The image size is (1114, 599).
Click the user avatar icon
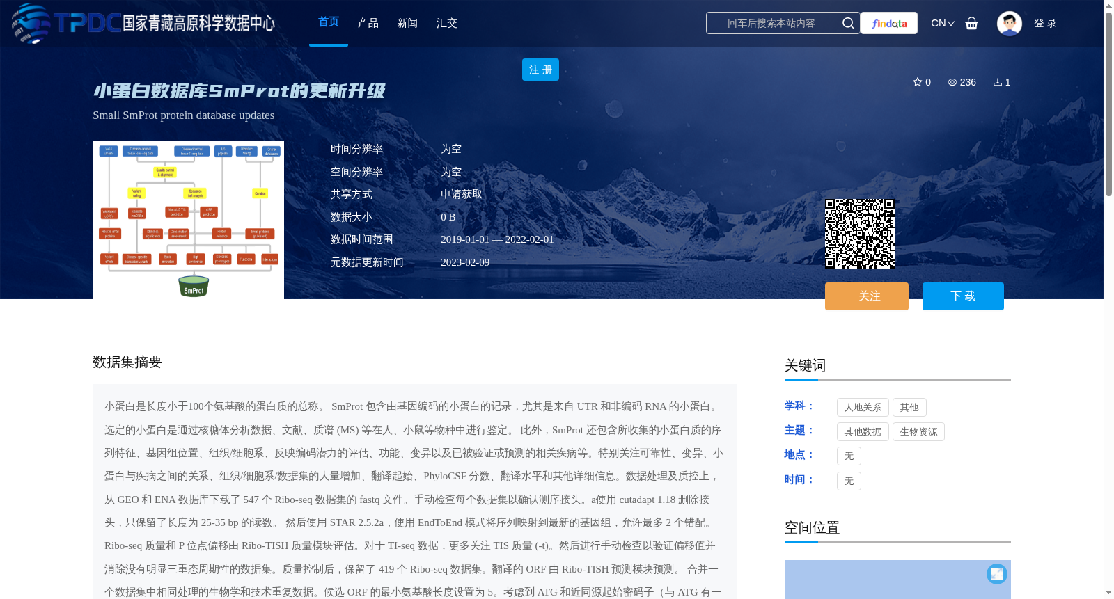click(1009, 23)
